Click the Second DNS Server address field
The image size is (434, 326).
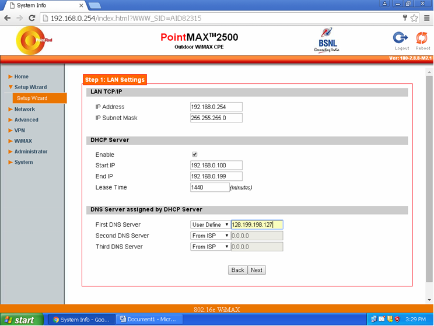click(257, 236)
